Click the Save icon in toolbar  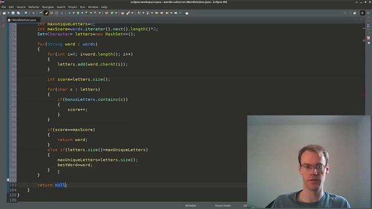pyautogui.click(x=13, y=13)
